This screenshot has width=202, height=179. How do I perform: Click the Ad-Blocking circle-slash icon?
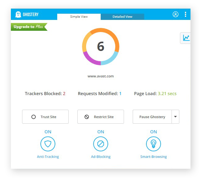101,144
